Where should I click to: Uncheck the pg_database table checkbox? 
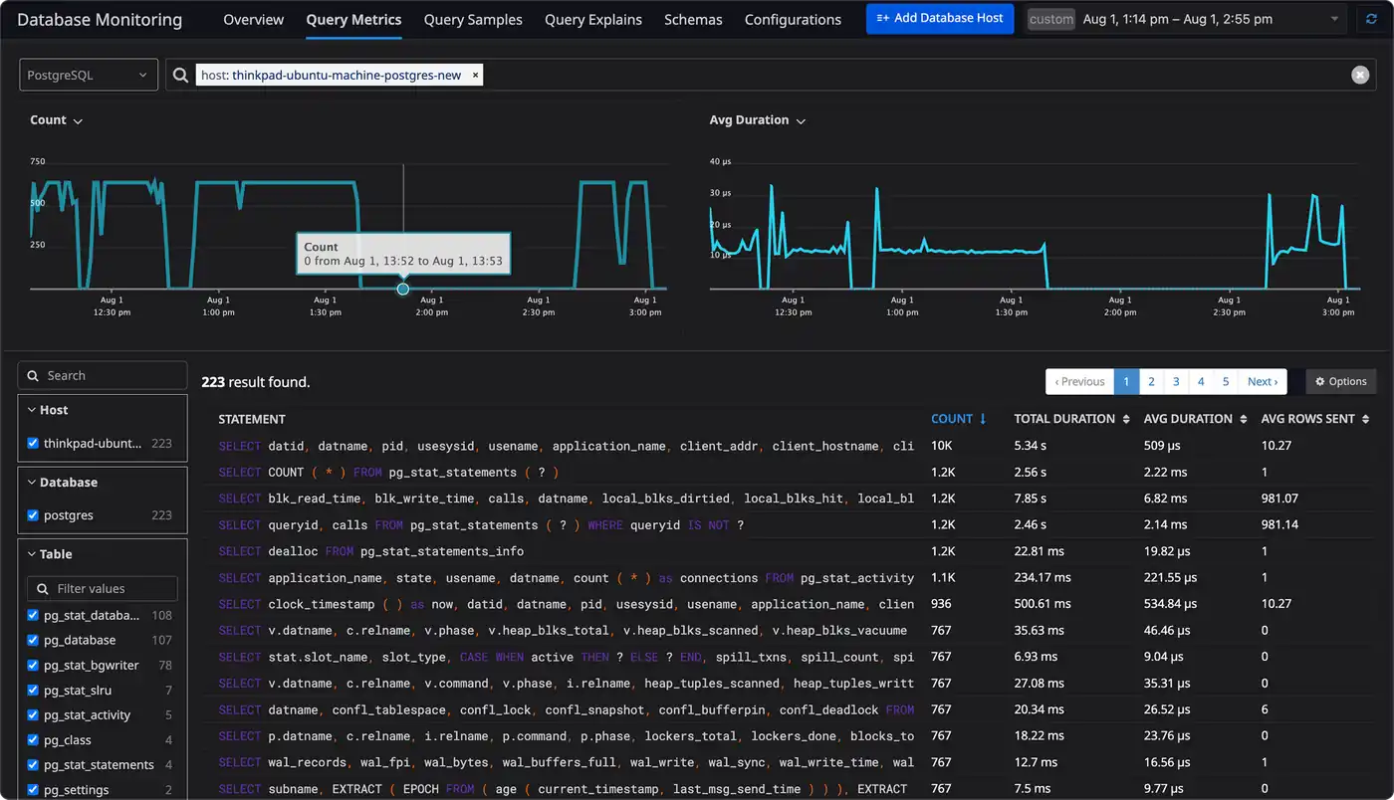pos(33,640)
